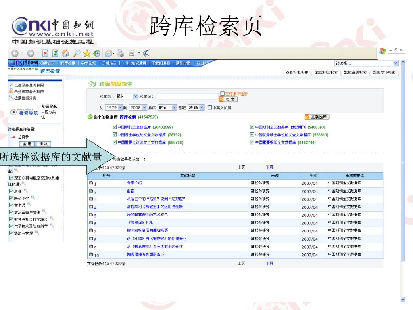Screen dimensions: 413x310
Task: Click the orange 检索 search button
Action: pyautogui.click(x=228, y=99)
